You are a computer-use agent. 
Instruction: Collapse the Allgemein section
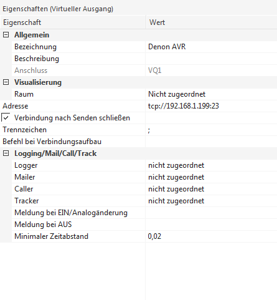(6, 35)
